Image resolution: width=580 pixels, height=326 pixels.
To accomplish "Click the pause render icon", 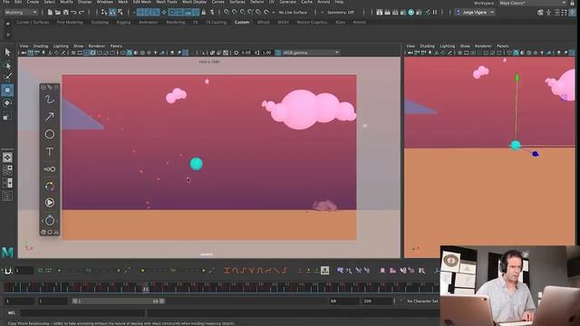I will (435, 12).
